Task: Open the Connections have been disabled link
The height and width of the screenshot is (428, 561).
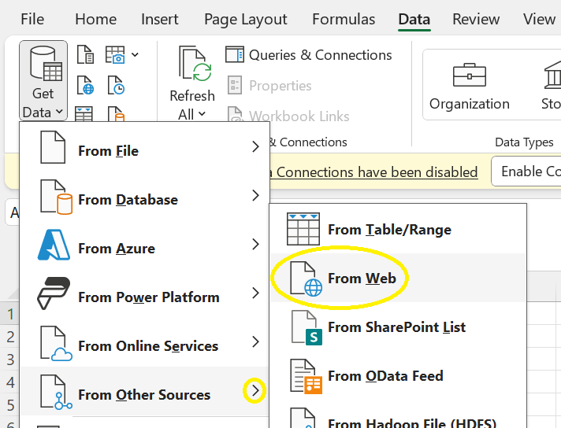Action: click(373, 172)
